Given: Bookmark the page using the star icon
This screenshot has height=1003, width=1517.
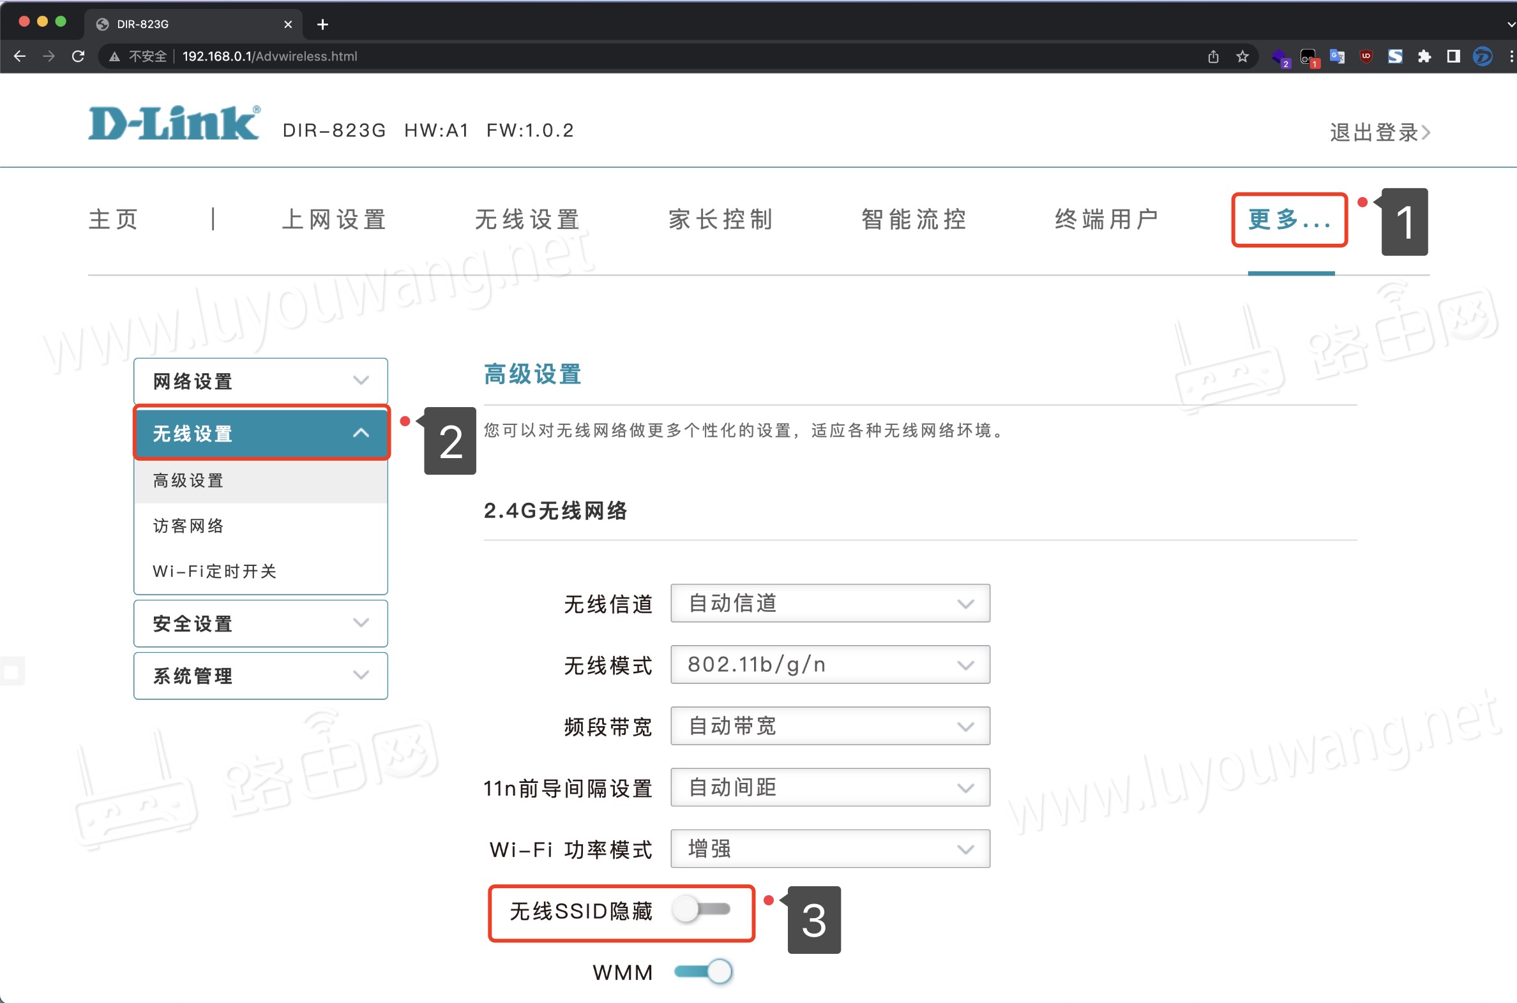Looking at the screenshot, I should click(1242, 56).
